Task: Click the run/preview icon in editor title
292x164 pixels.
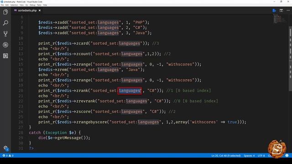Action: (x=274, y=10)
